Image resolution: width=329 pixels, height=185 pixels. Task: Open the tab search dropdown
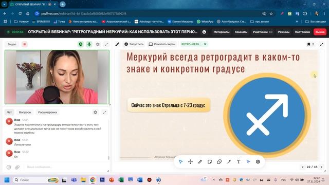[x=4, y=4]
